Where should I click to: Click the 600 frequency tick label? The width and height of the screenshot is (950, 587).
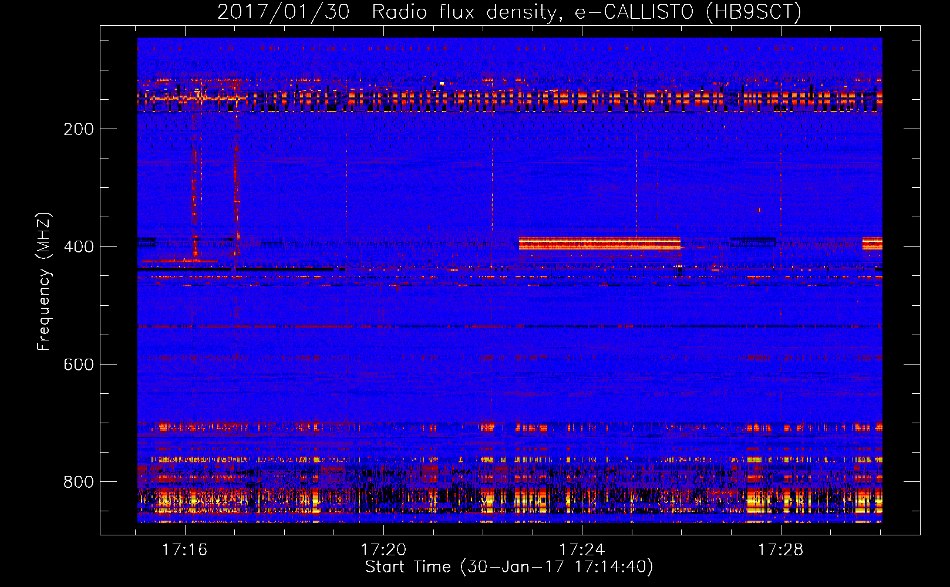coord(79,365)
